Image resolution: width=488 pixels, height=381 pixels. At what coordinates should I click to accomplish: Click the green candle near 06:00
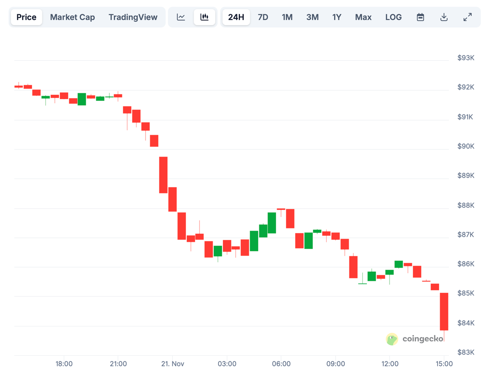click(x=272, y=224)
